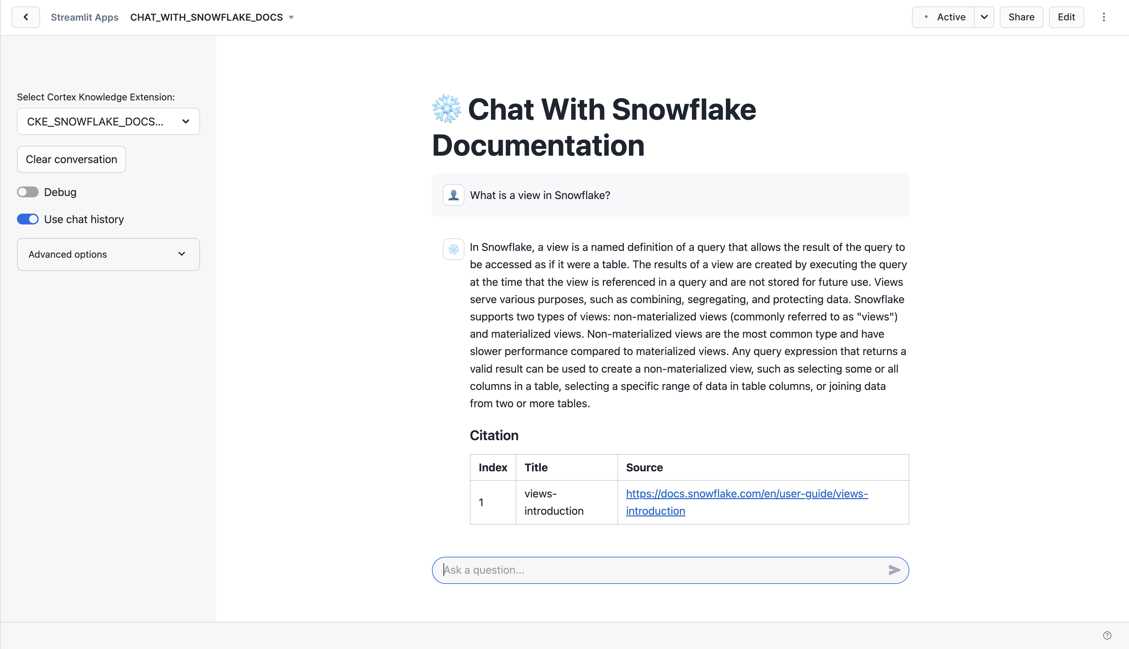Open the three-dot more options menu
1129x649 pixels.
[x=1104, y=17]
